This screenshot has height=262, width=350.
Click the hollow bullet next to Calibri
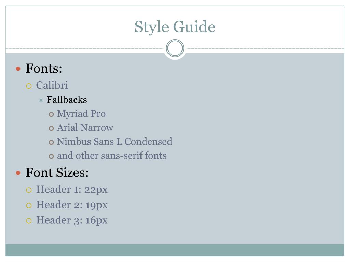pyautogui.click(x=29, y=86)
